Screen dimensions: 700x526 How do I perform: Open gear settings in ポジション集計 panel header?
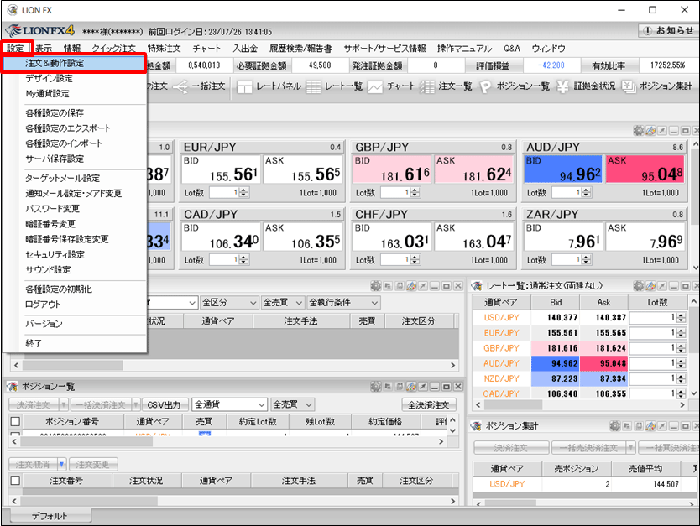tap(614, 425)
